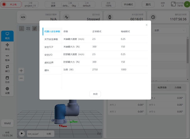Open the 移动 move panel icon
Viewport: 190px width, 139px height.
pos(7,47)
